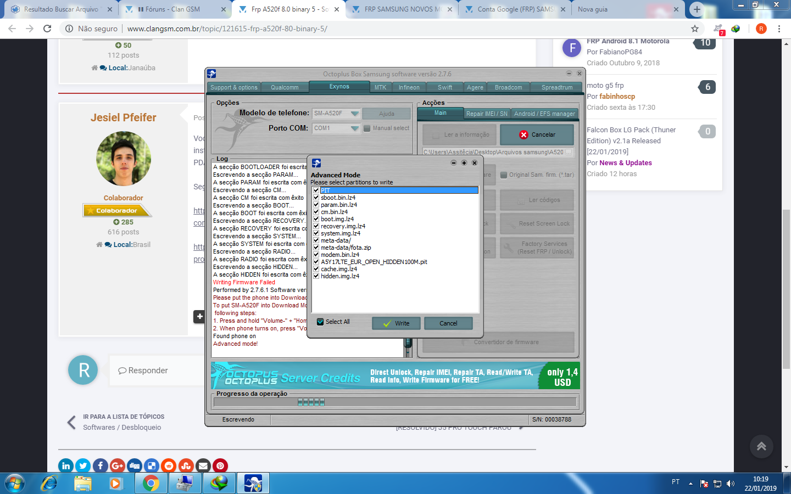The width and height of the screenshot is (791, 494).
Task: Click the volume speaker tray icon
Action: point(731,484)
